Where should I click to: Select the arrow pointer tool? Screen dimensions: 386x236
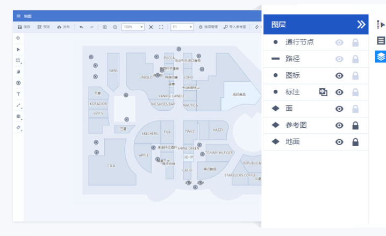click(18, 49)
